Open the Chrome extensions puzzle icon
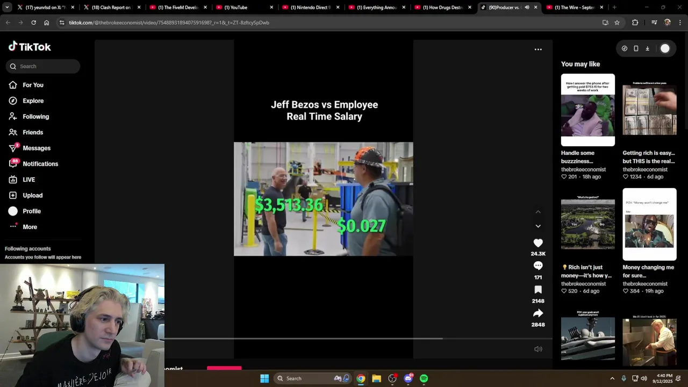688x387 pixels. 635,23
